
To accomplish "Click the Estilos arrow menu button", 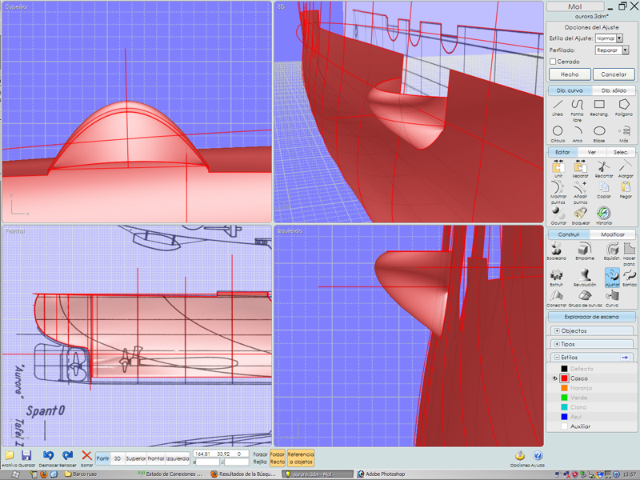I will point(625,357).
